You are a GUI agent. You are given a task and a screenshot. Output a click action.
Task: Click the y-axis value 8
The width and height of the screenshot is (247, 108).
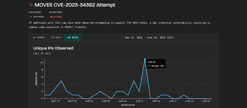coord(42,70)
